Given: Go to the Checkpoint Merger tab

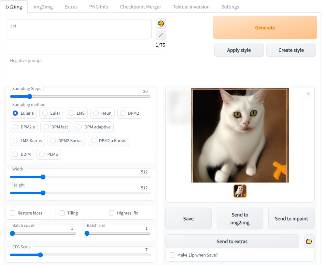Looking at the screenshot, I should [x=141, y=7].
